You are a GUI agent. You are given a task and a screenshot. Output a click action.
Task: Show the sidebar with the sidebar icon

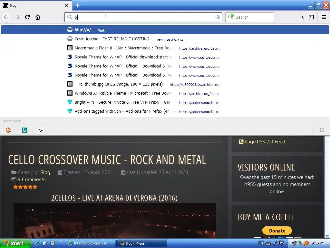[311, 17]
